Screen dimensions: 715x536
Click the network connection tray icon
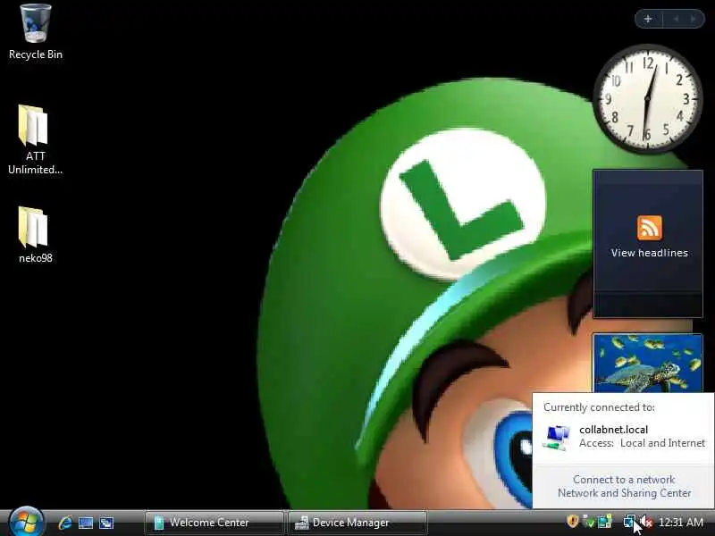click(630, 521)
